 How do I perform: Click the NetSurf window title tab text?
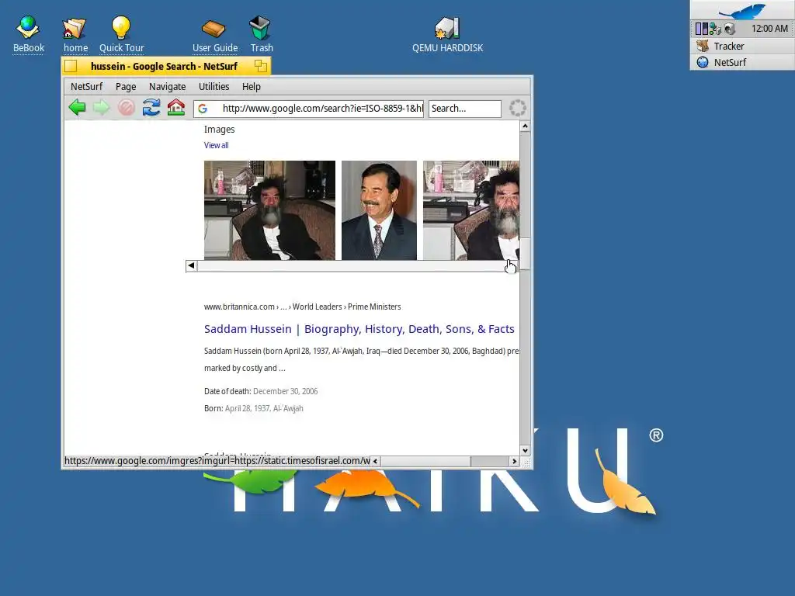pos(164,67)
